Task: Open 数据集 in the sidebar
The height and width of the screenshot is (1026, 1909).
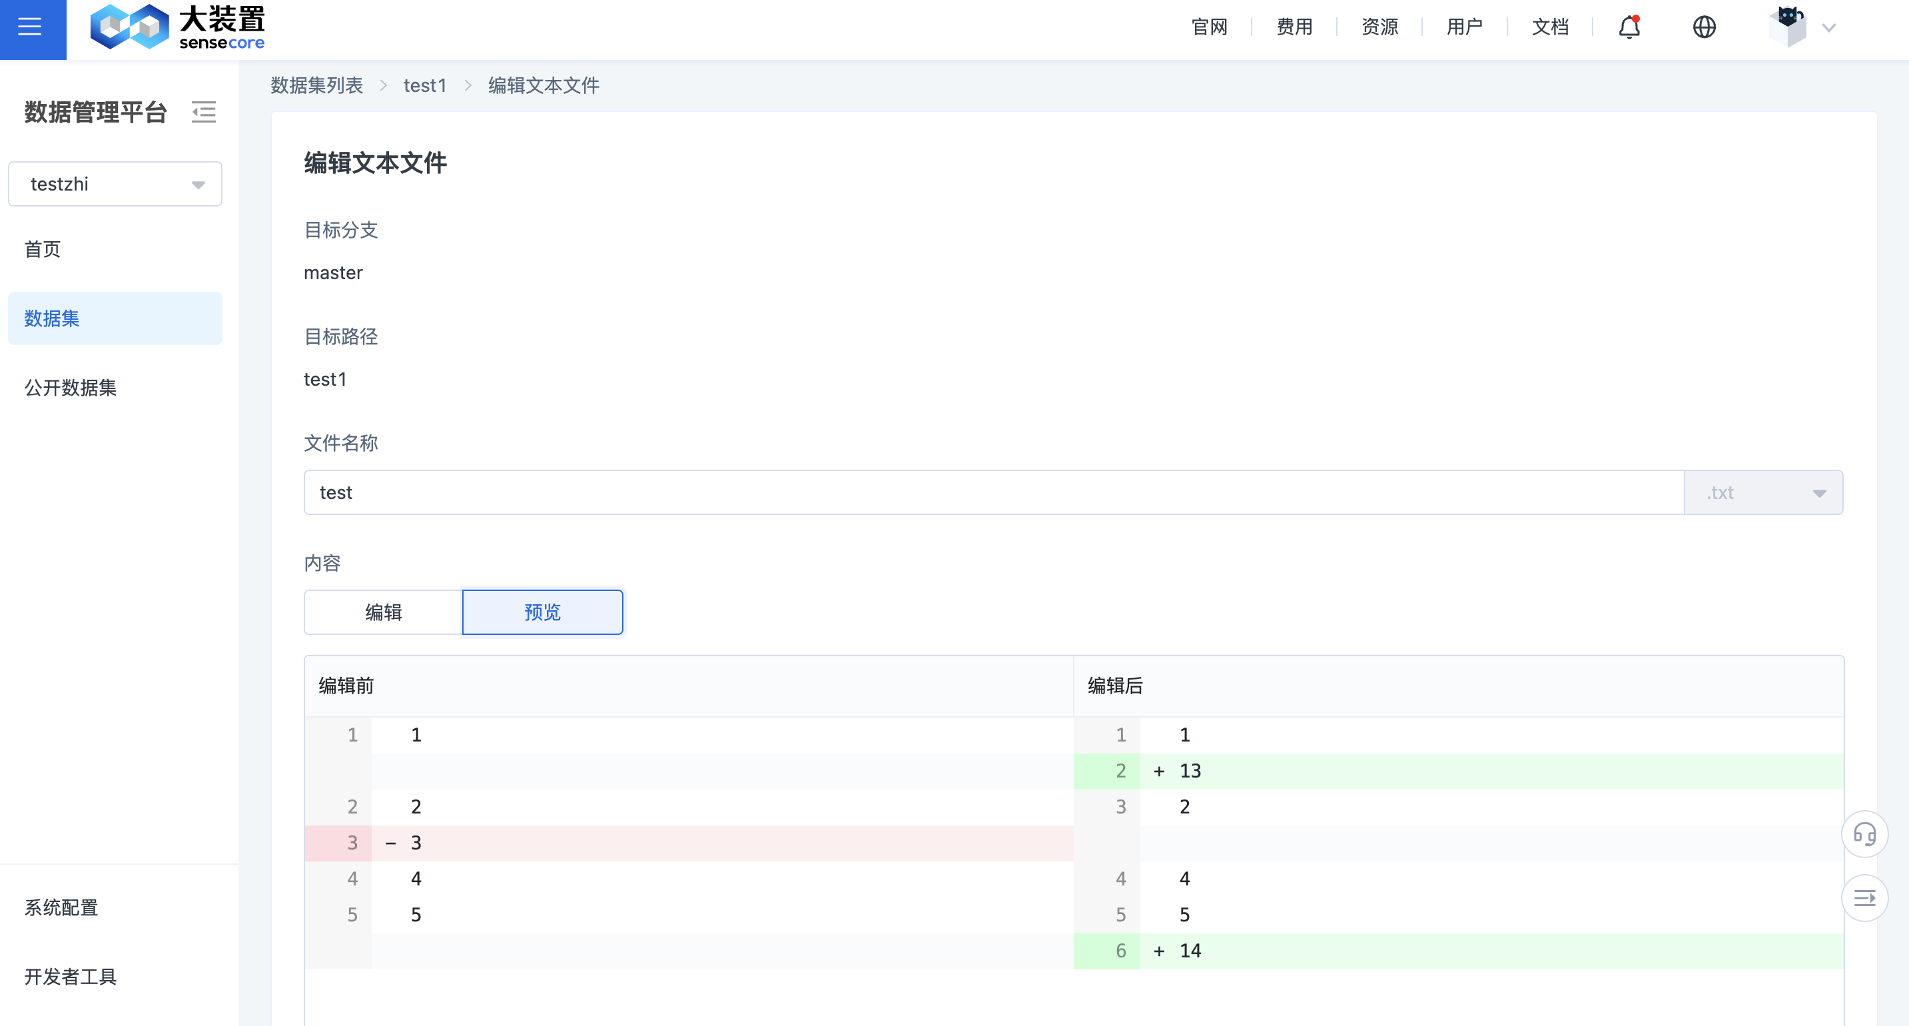Action: [x=50, y=318]
